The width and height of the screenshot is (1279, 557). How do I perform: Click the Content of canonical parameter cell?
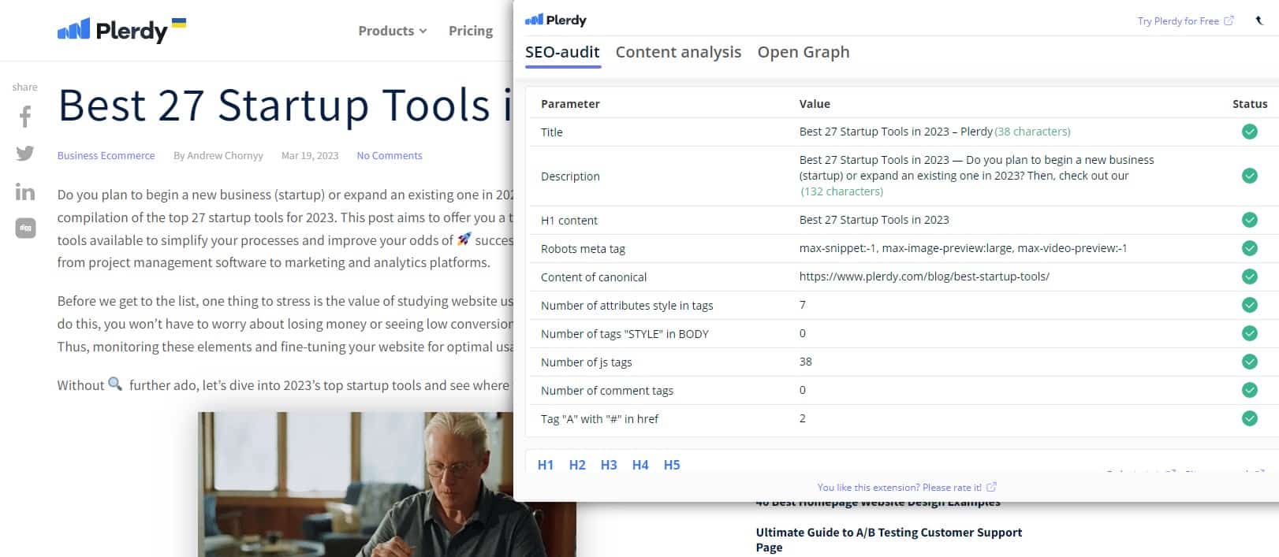point(594,277)
